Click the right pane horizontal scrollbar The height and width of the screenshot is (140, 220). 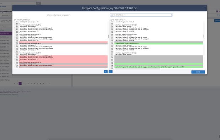pos(137,69)
